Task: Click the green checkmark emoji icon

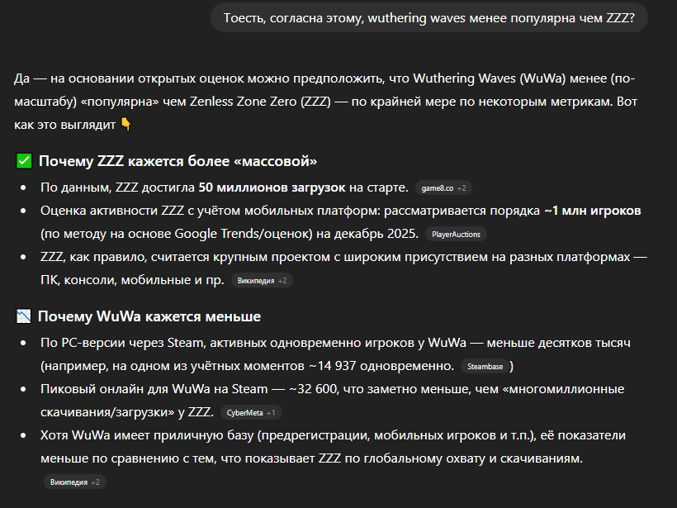Action: point(24,161)
